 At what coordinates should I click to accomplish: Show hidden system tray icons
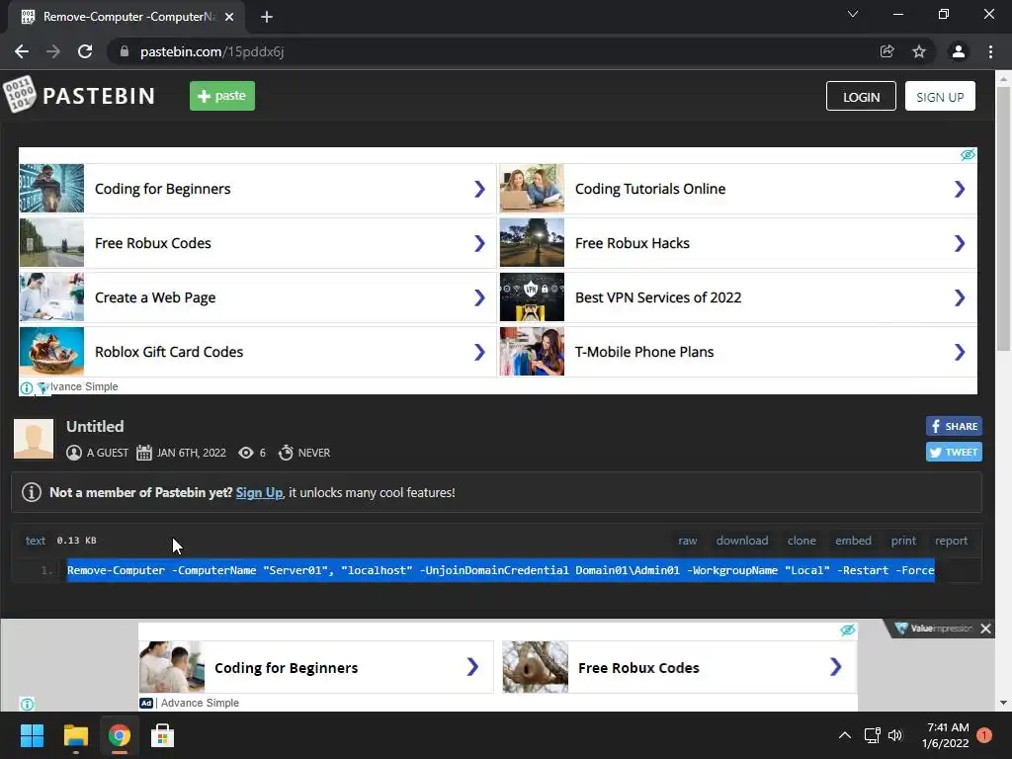(844, 735)
